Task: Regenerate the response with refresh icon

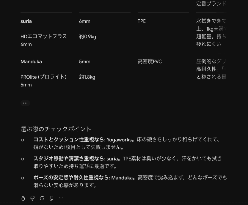Action: pyautogui.click(x=42, y=198)
